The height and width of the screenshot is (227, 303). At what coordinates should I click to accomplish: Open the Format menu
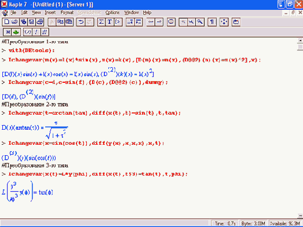pyautogui.click(x=67, y=13)
